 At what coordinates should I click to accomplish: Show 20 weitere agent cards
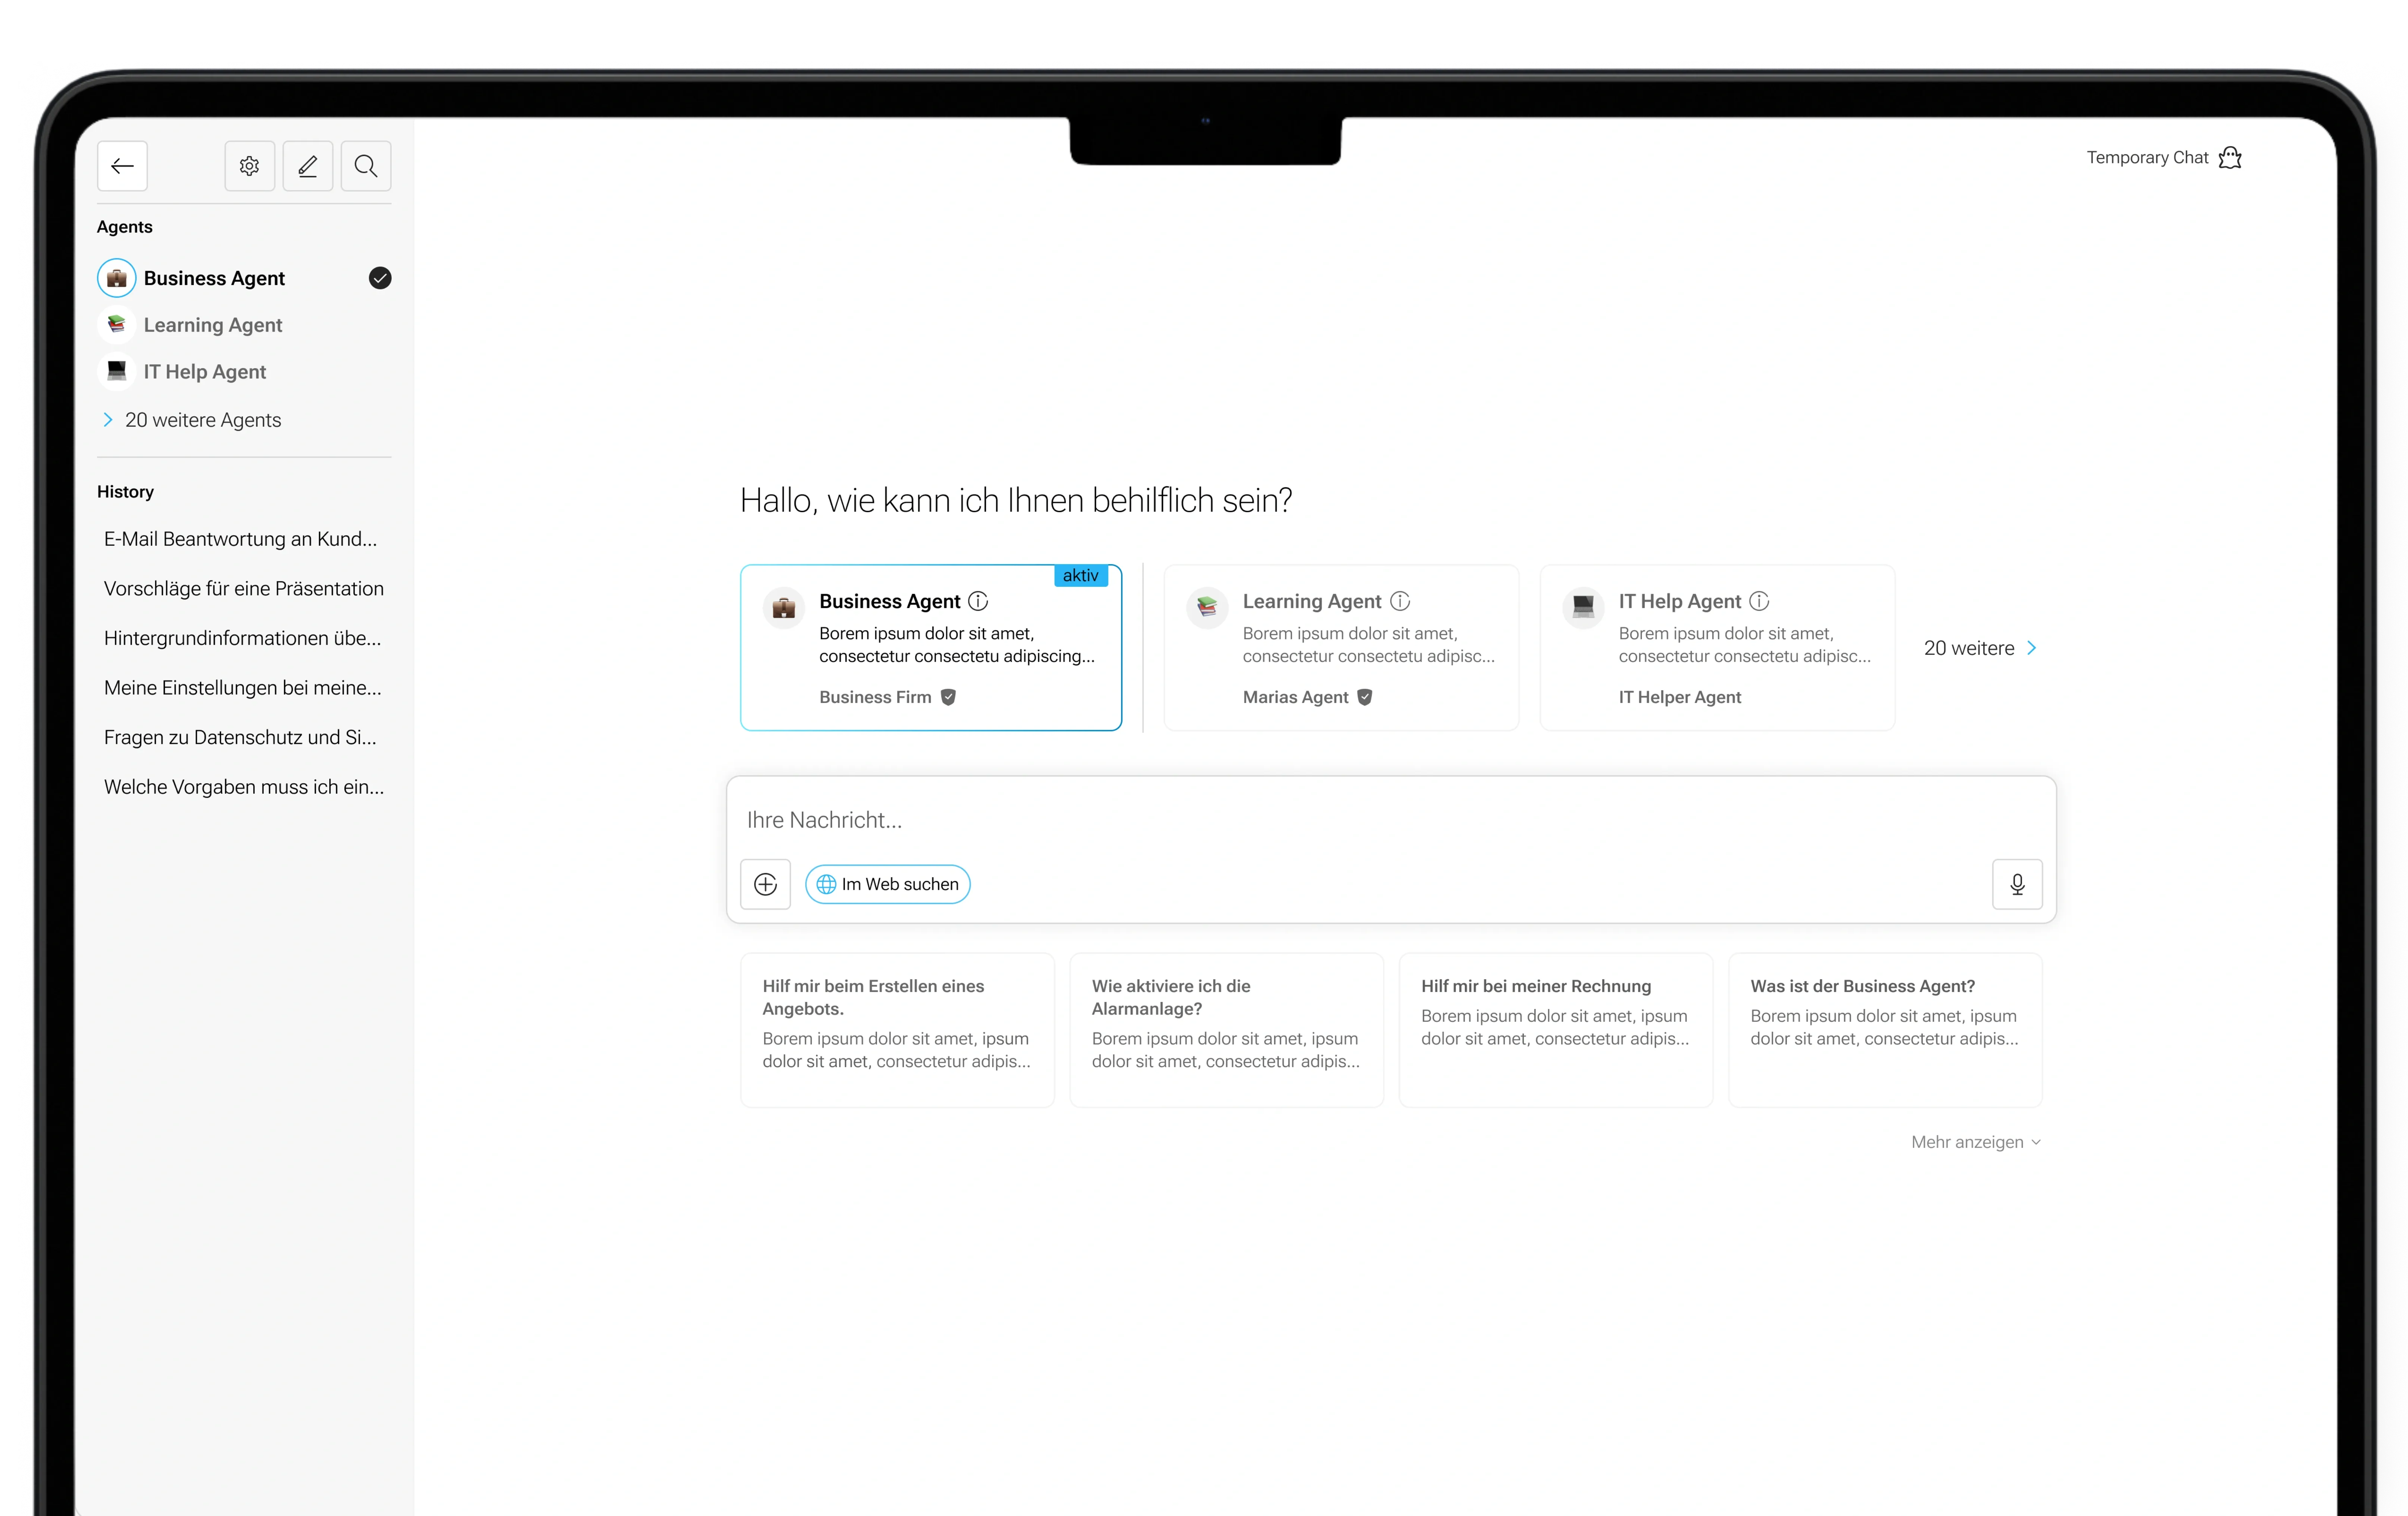click(x=1979, y=648)
